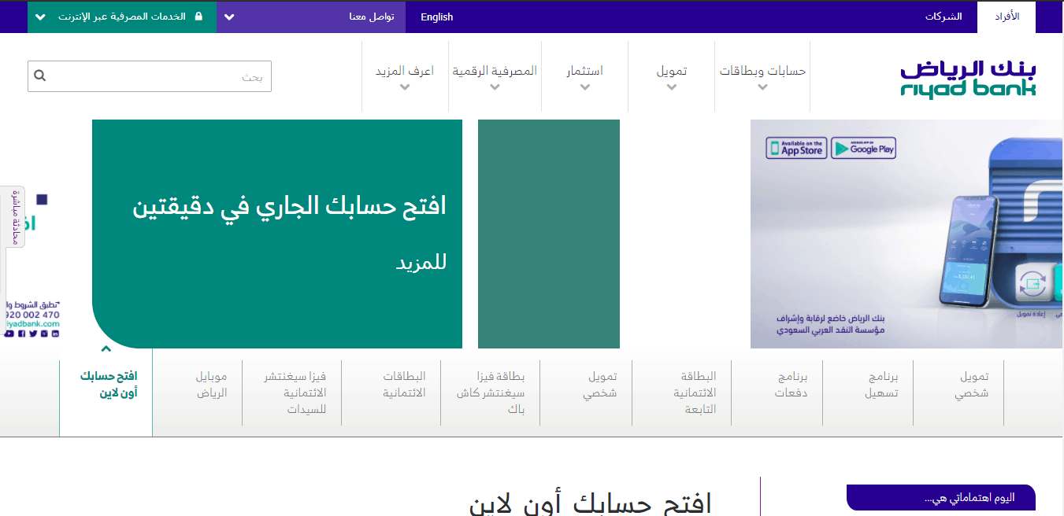This screenshot has width=1064, height=516.
Task: Open the dropdown arrow next to تواصل معنا
Action: coord(229,17)
